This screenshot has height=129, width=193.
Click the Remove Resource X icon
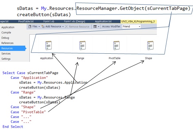[66, 27]
